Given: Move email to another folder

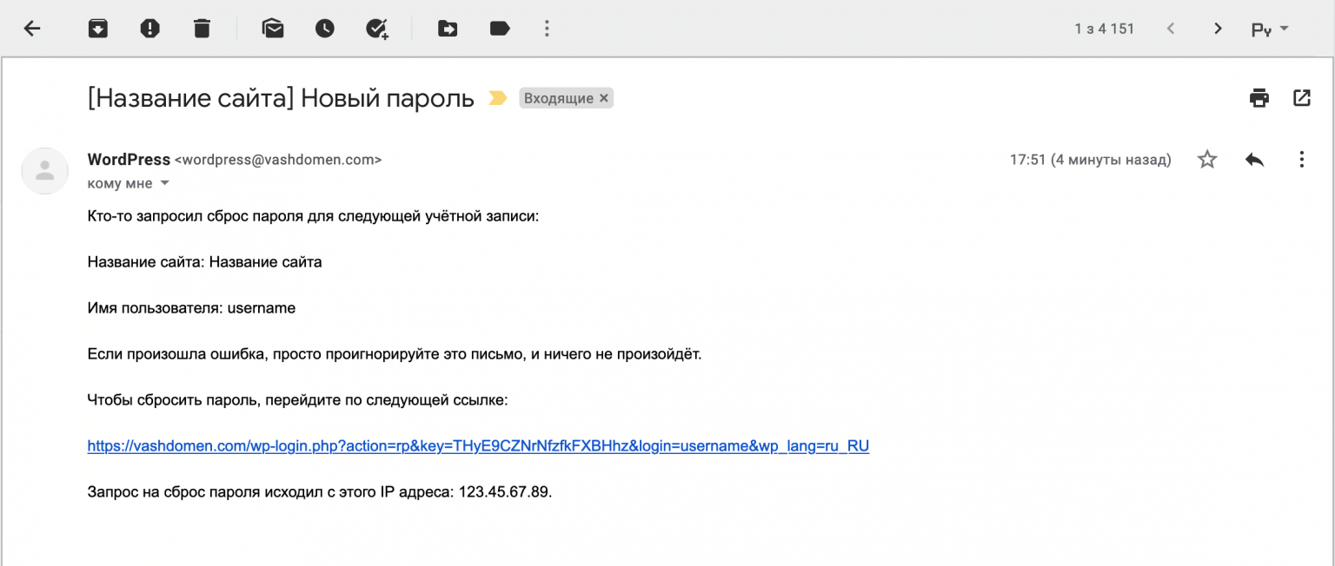Looking at the screenshot, I should [x=448, y=29].
